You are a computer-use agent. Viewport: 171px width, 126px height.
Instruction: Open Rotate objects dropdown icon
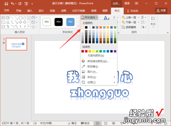144,27
